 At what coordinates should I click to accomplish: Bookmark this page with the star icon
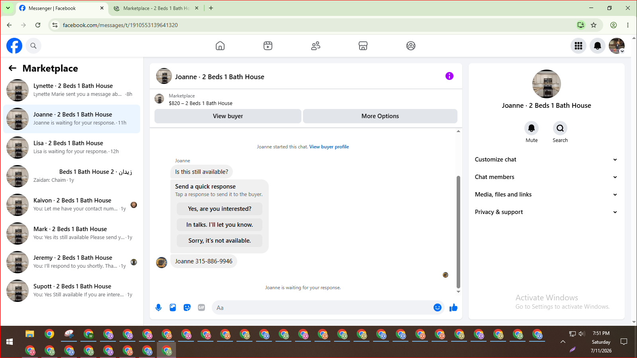pos(594,25)
